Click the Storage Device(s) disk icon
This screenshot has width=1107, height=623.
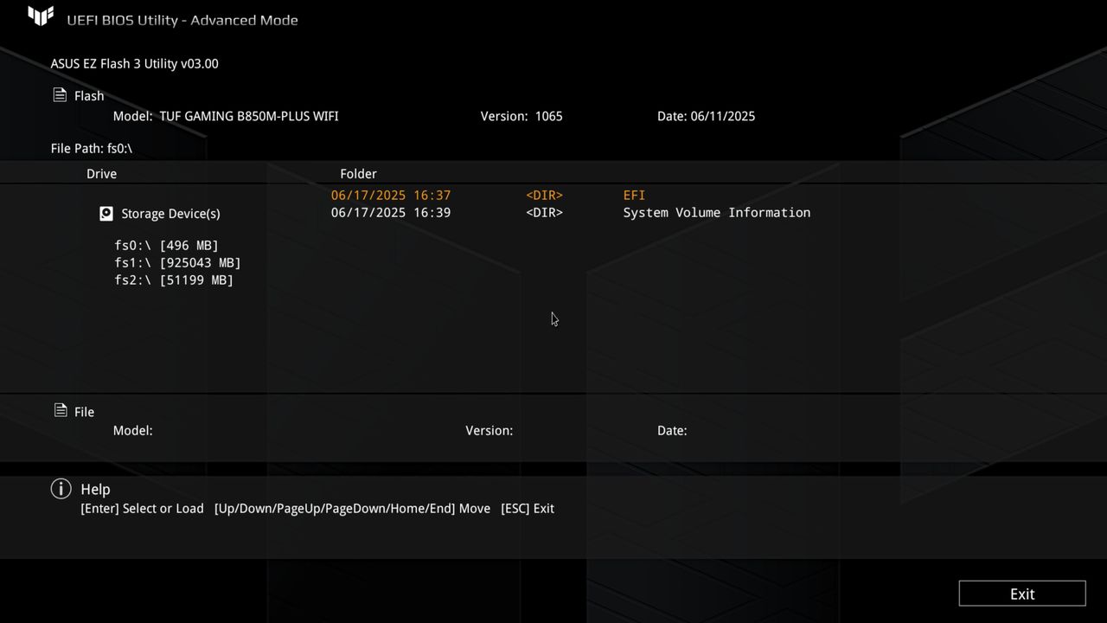pyautogui.click(x=106, y=213)
